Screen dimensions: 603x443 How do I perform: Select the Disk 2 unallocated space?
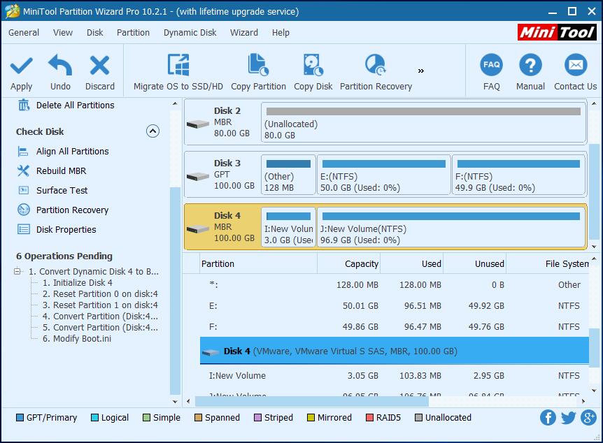(423, 122)
